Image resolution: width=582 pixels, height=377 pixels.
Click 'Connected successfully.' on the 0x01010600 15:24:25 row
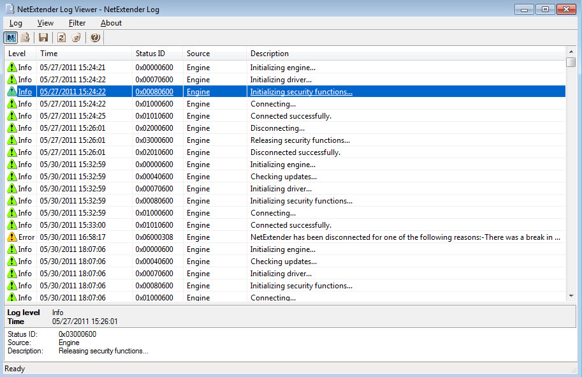click(x=291, y=116)
